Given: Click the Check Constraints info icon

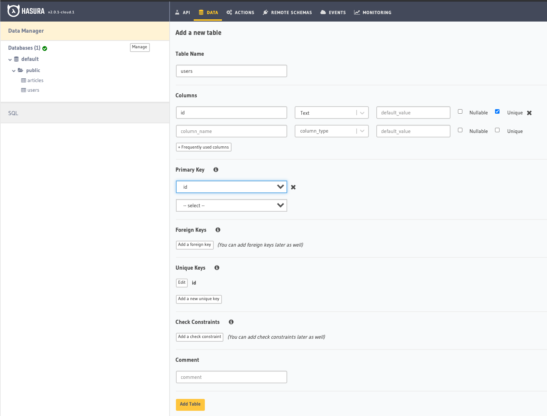Looking at the screenshot, I should (x=231, y=322).
